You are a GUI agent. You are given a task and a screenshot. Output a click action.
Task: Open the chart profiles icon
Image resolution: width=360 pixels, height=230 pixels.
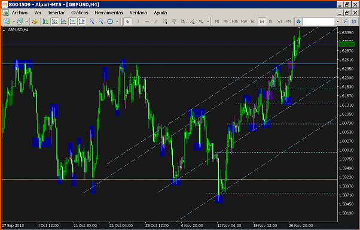point(20,22)
